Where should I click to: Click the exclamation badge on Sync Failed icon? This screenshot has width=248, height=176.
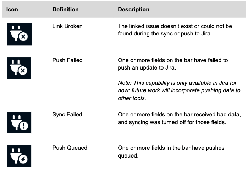(24, 126)
